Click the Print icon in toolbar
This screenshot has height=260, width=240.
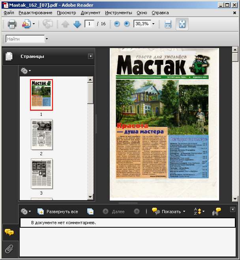click(x=12, y=24)
